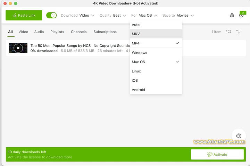250x166 pixels.
Task: Choose MP4 format option
Action: click(156, 43)
